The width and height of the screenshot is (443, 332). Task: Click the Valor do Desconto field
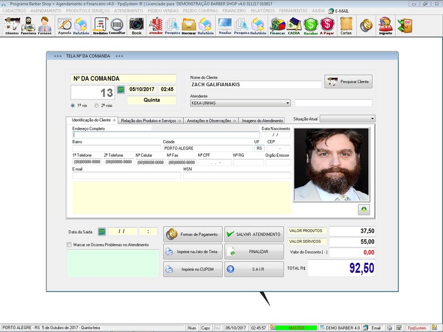(x=352, y=252)
